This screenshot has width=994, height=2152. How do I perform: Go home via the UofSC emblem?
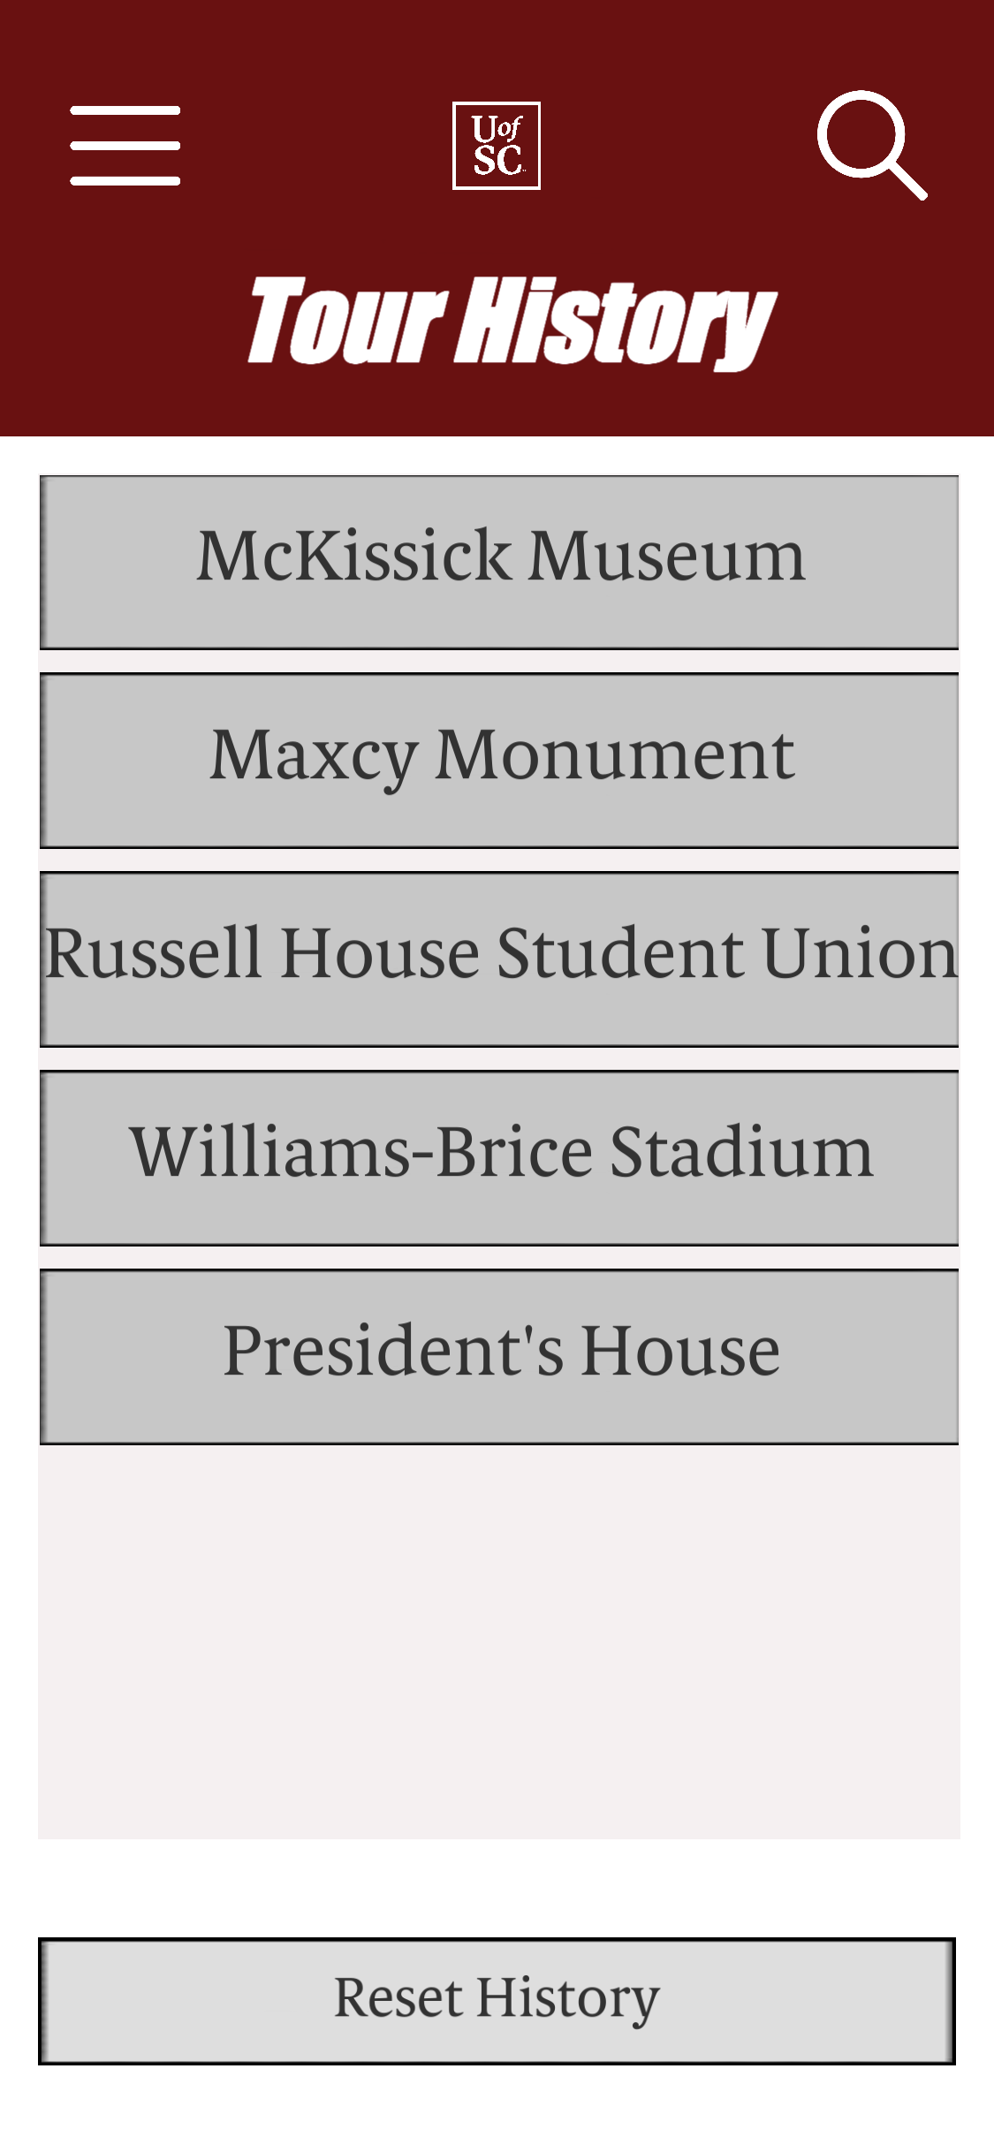(x=497, y=146)
